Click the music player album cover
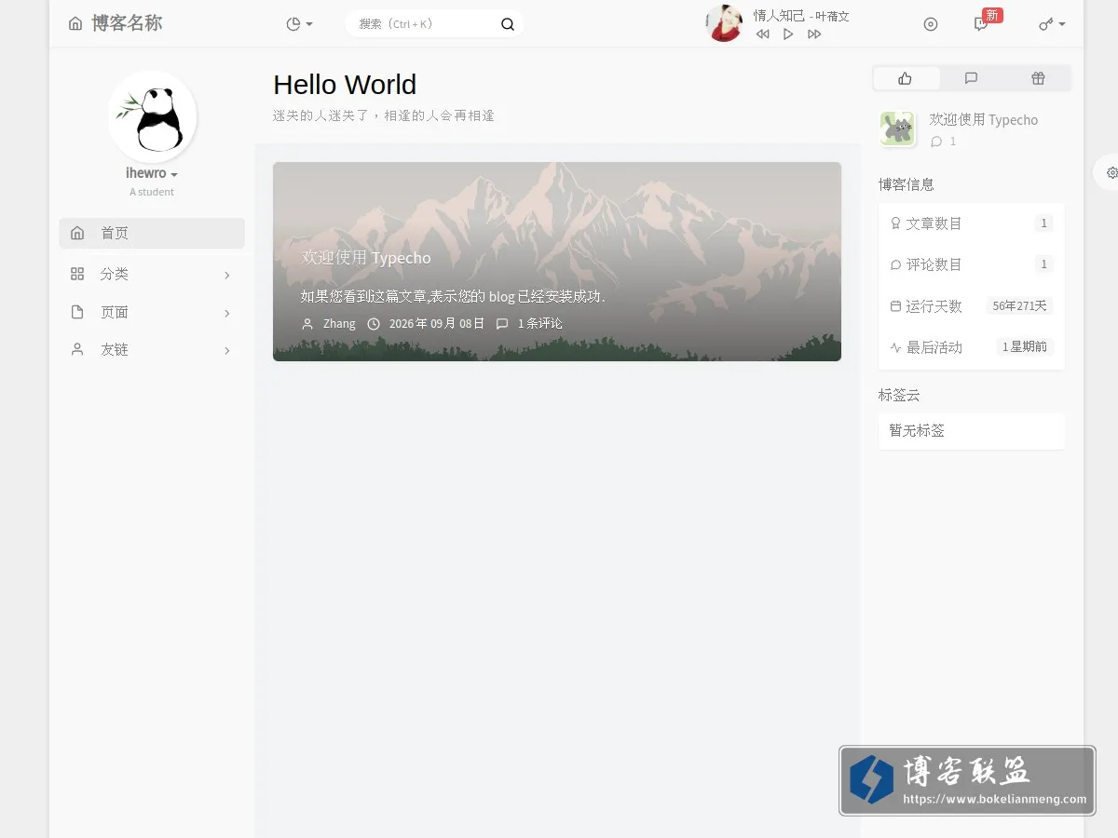 [x=724, y=23]
